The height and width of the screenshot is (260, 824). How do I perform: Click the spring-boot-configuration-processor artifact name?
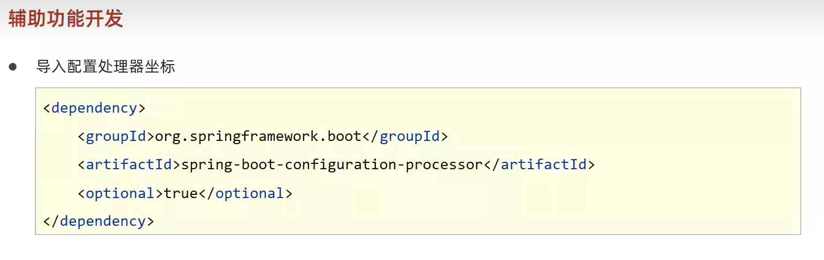(x=332, y=165)
